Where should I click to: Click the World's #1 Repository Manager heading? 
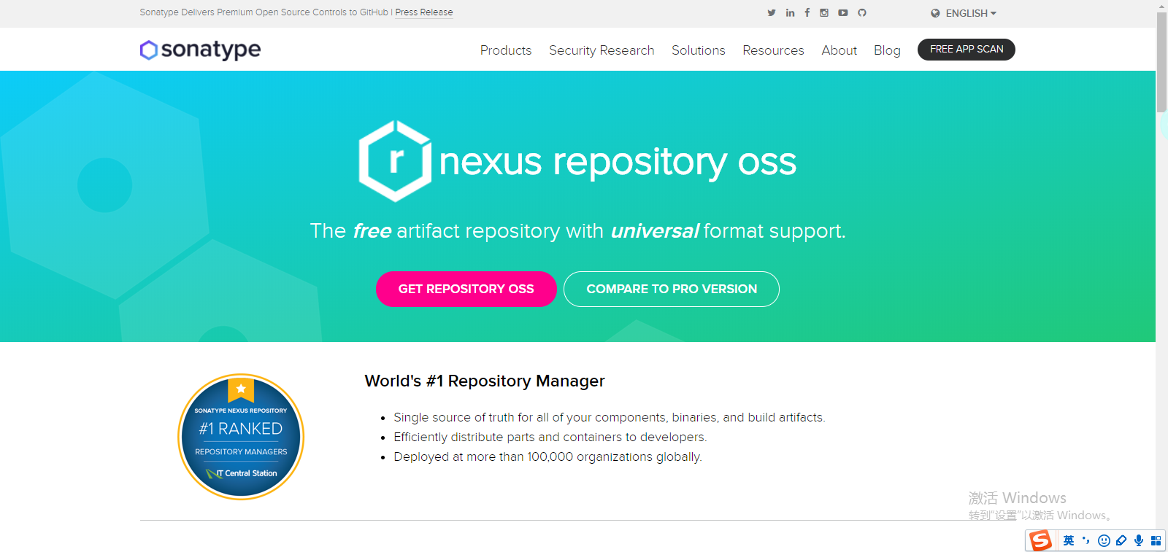(485, 381)
